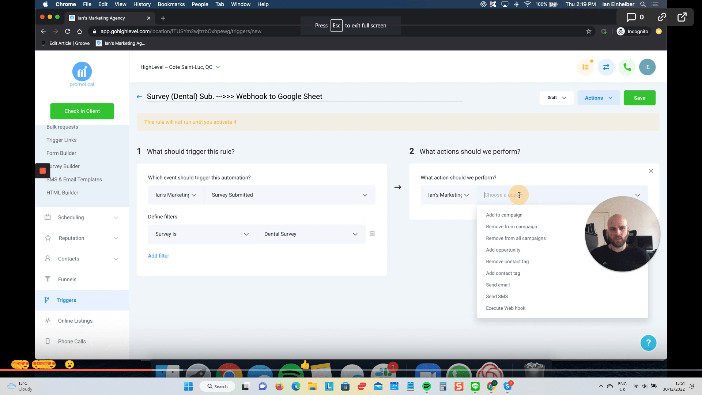702x395 pixels.
Task: Open the Incognito profile indicator
Action: pyautogui.click(x=633, y=31)
